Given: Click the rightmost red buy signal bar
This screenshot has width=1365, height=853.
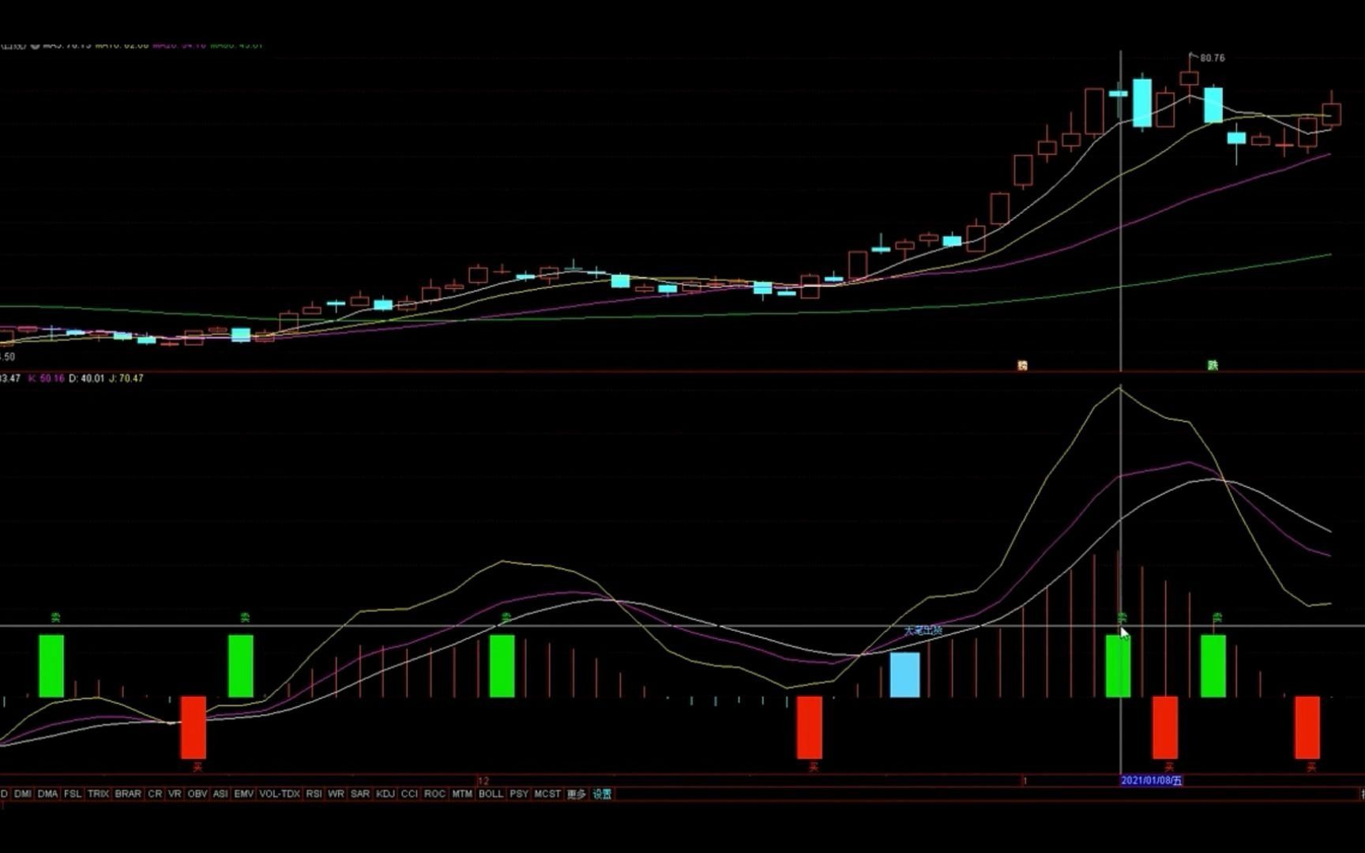Looking at the screenshot, I should pos(1307,727).
